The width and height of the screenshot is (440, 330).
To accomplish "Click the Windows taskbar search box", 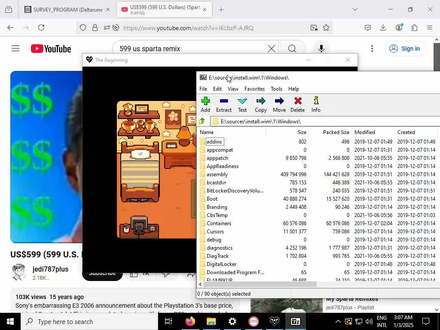I will click(89, 321).
